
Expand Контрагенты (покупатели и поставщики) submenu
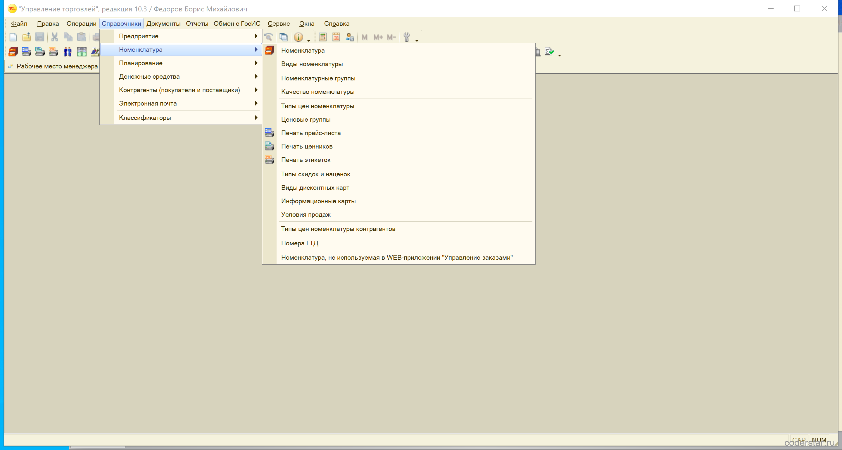click(181, 89)
